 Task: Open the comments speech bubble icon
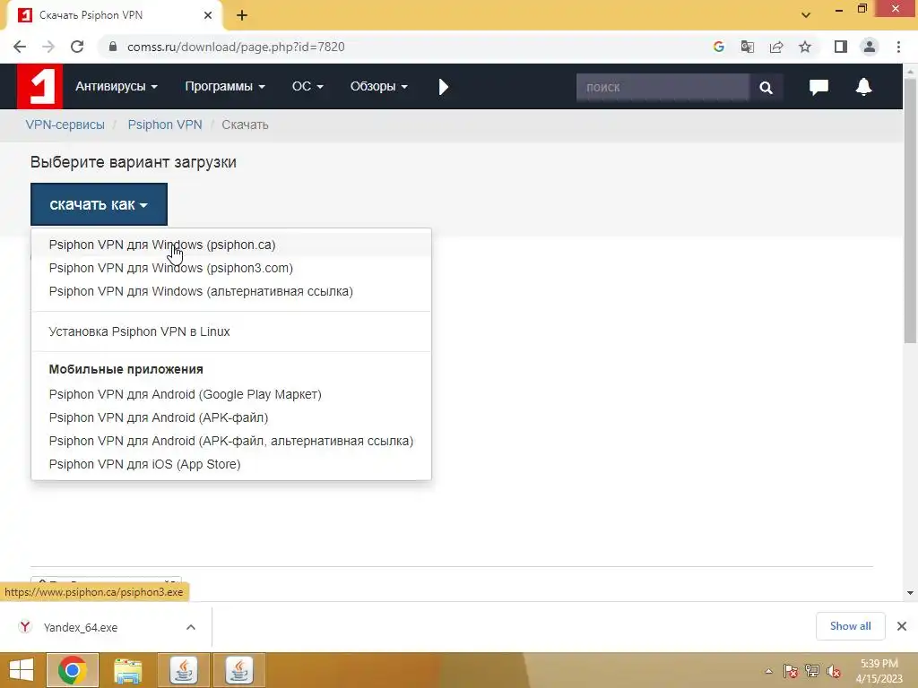[x=818, y=87]
